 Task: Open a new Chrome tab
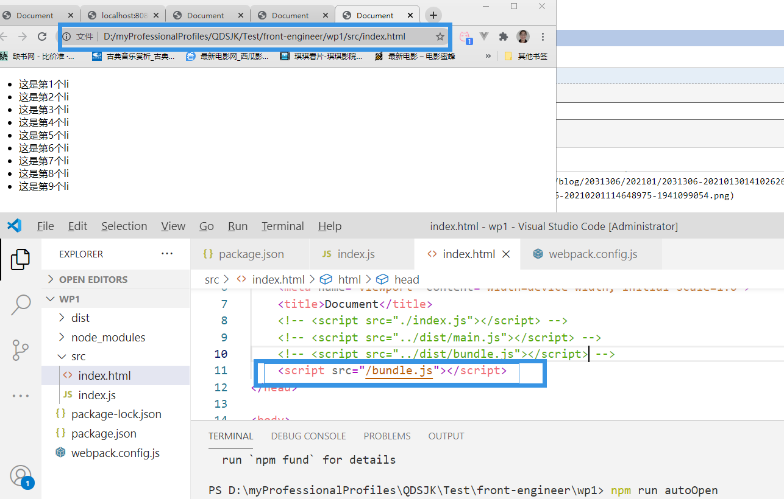(x=433, y=15)
